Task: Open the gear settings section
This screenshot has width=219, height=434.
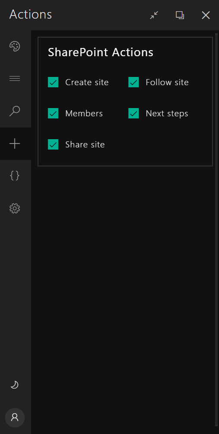Action: pyautogui.click(x=15, y=208)
